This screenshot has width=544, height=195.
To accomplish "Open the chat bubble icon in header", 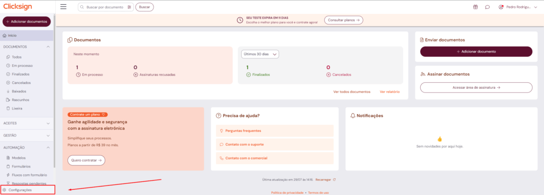I will click(488, 7).
